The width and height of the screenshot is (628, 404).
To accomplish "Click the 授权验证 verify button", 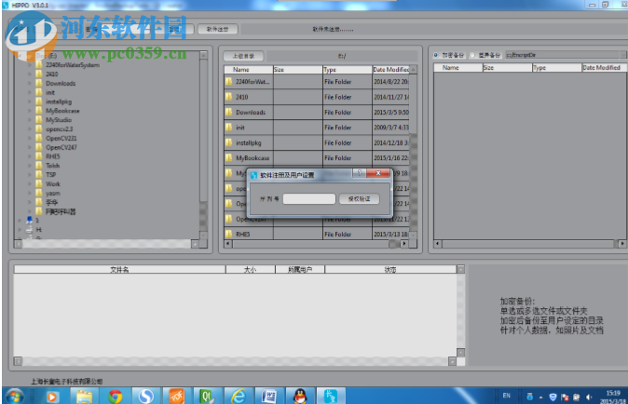I will click(359, 198).
